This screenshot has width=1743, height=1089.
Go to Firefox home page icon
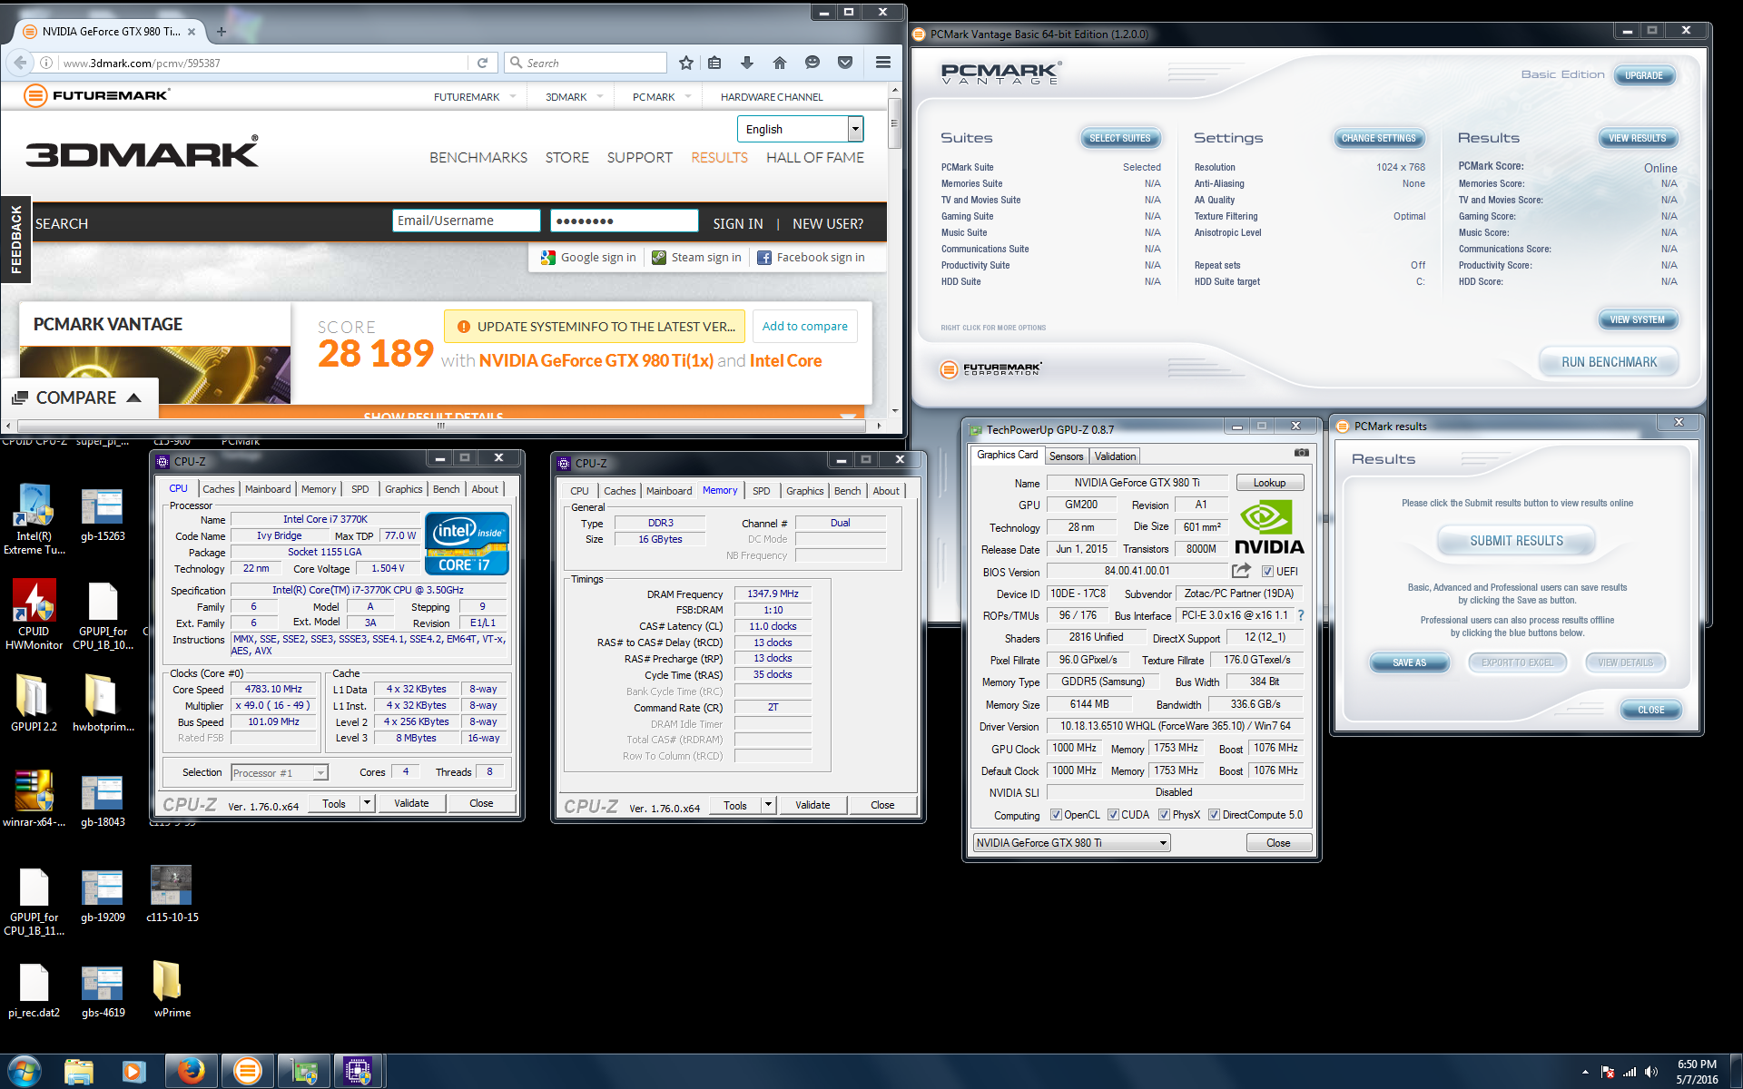(x=780, y=63)
